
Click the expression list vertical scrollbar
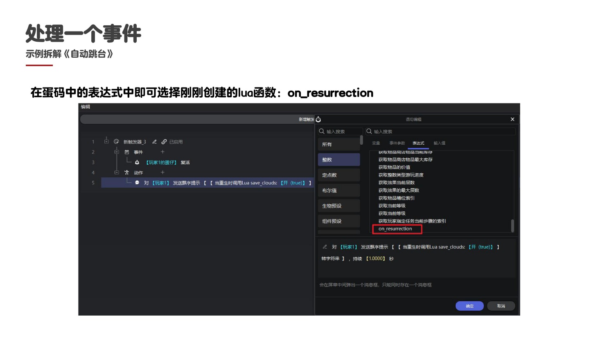click(512, 225)
